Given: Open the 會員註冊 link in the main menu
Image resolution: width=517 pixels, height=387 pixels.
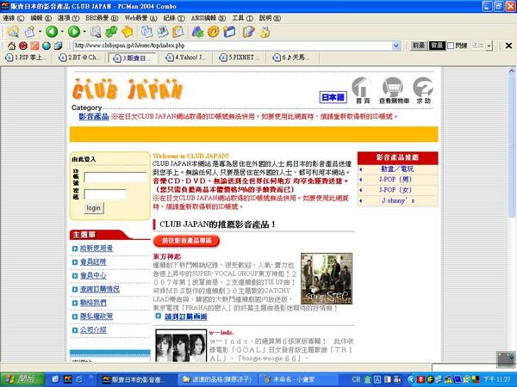Looking at the screenshot, I should click(x=93, y=262).
